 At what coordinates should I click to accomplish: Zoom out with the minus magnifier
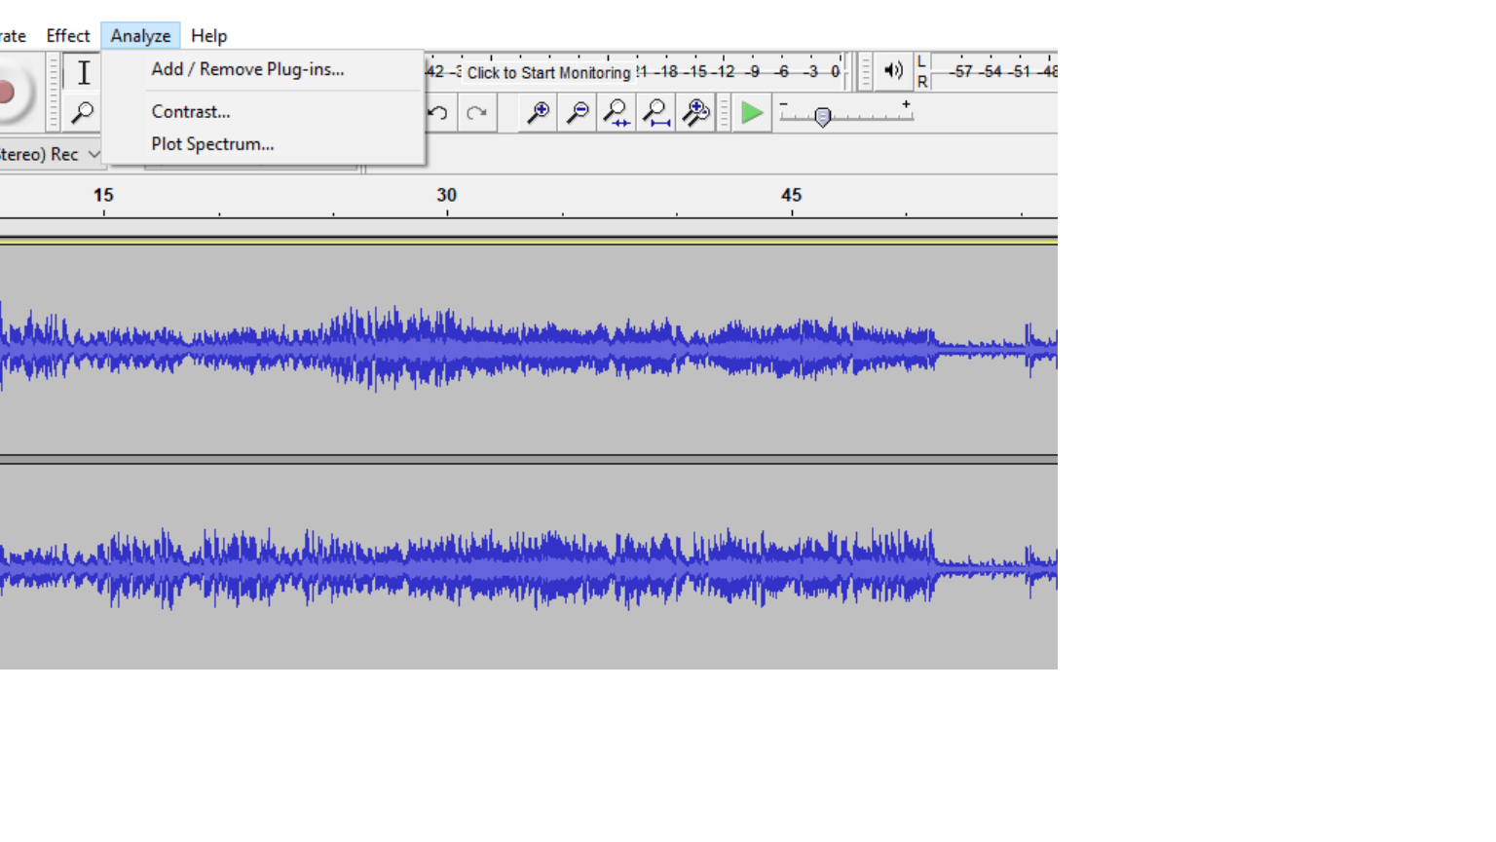click(x=578, y=113)
